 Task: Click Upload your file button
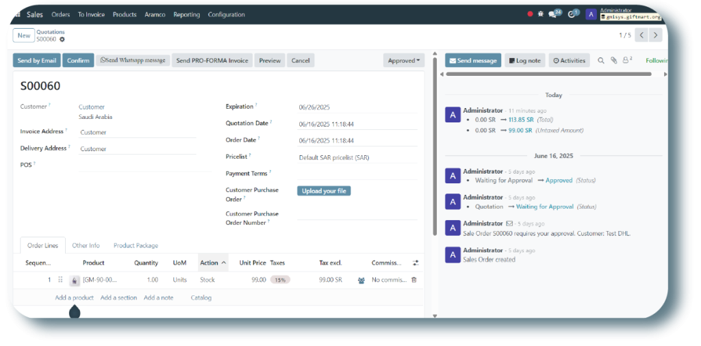(x=324, y=191)
